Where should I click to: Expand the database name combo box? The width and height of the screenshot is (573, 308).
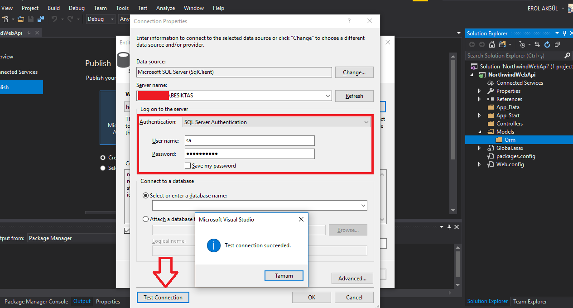point(363,206)
